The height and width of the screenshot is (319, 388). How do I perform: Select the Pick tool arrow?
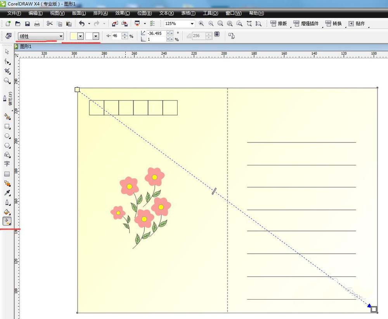tap(7, 52)
